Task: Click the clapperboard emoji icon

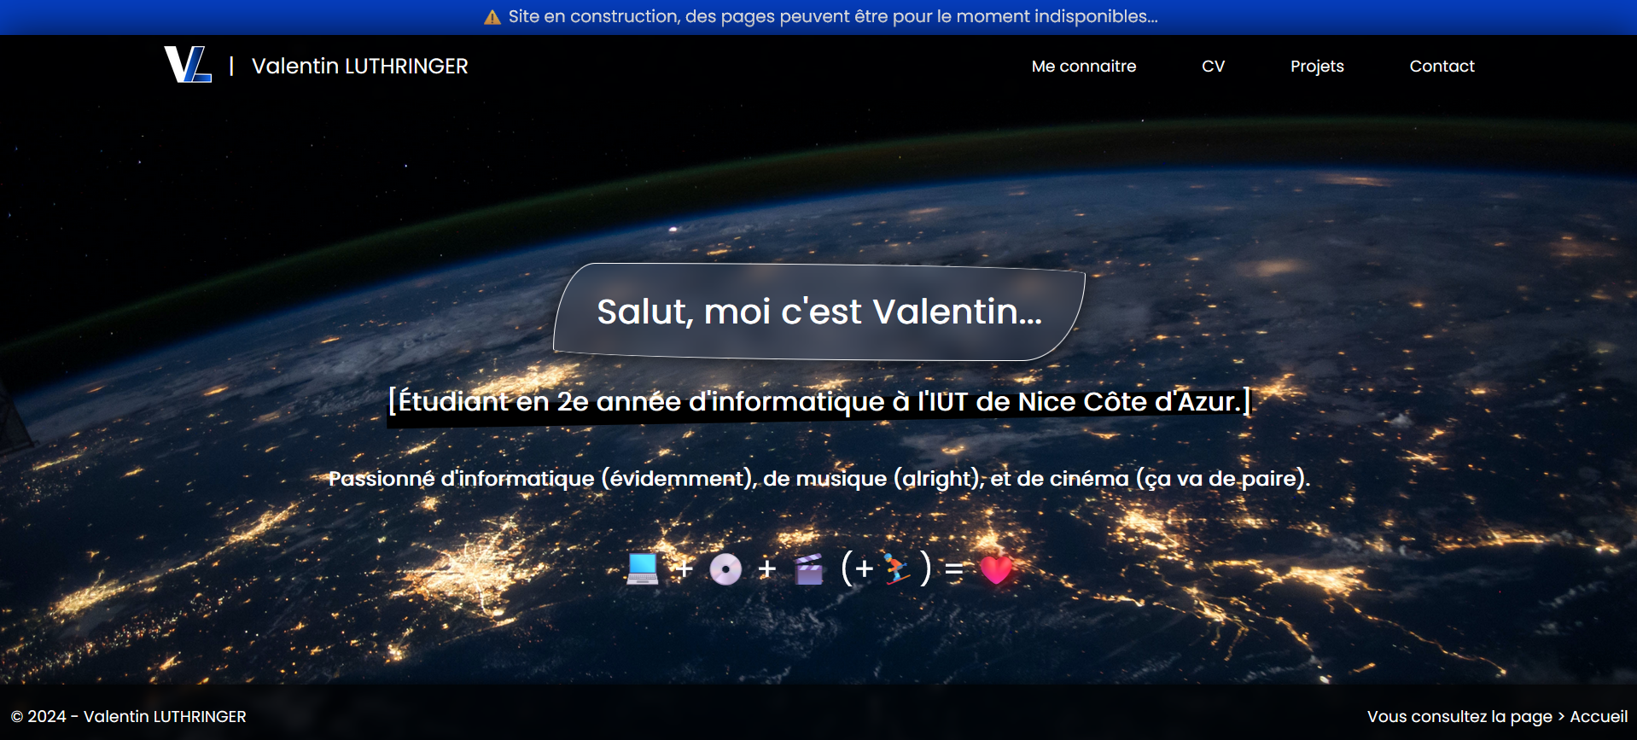Action: coord(808,568)
